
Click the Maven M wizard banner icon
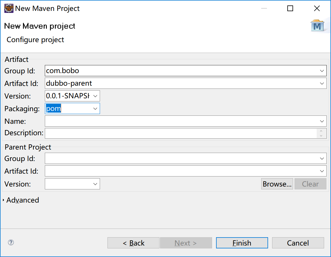click(x=317, y=25)
